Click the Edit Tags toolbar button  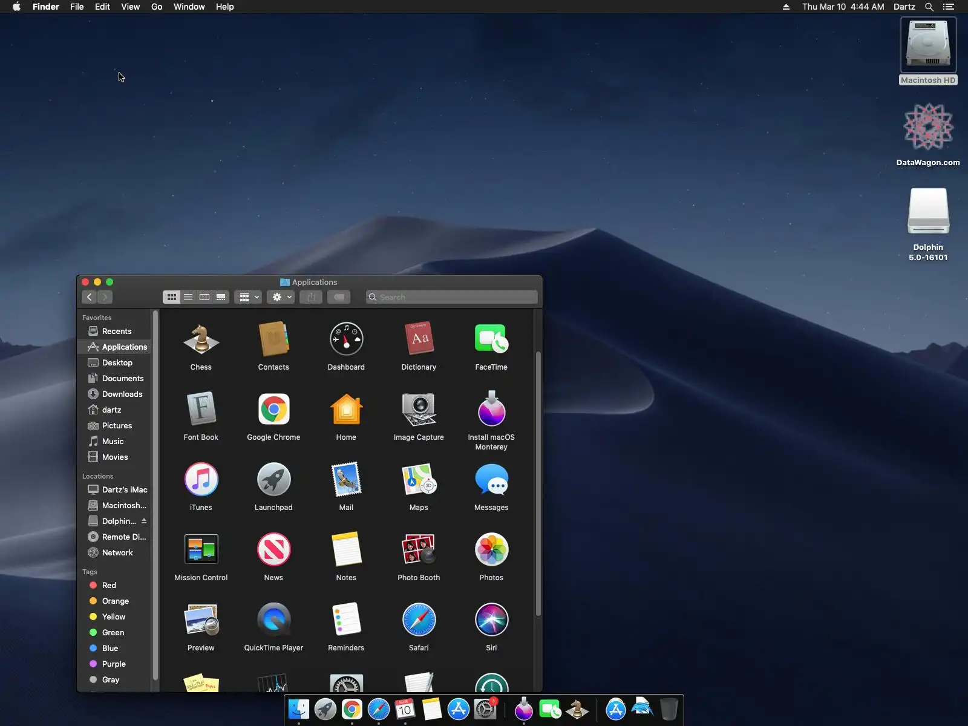pyautogui.click(x=339, y=297)
